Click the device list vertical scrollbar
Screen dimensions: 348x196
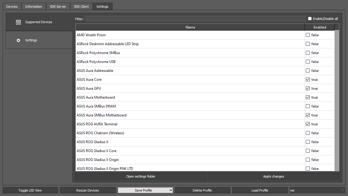point(337,101)
